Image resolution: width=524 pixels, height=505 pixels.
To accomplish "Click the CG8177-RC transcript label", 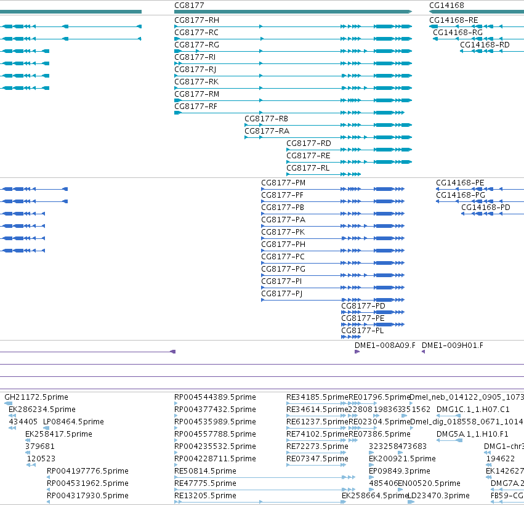I will click(196, 33).
